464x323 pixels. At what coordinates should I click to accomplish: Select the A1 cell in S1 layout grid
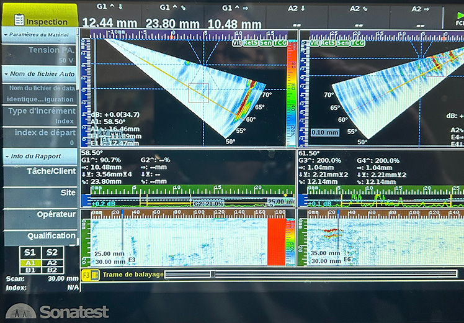click(x=29, y=262)
